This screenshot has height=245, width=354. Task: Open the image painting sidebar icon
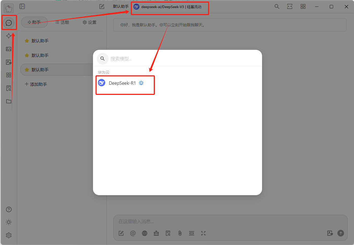(9, 49)
